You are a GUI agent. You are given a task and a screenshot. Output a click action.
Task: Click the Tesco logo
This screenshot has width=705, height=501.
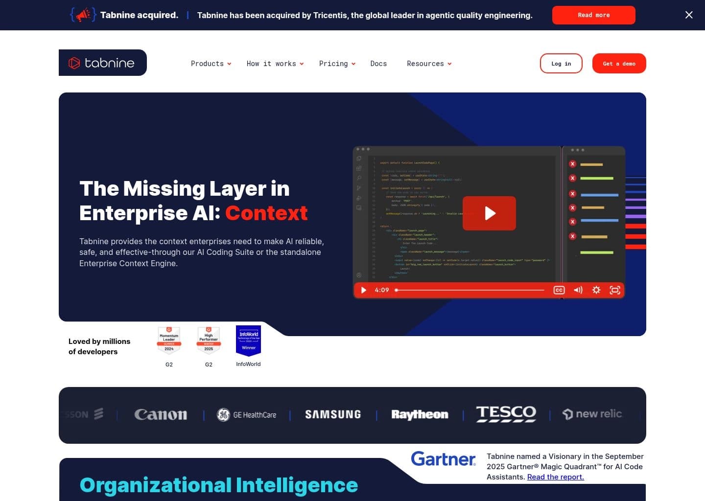point(506,414)
